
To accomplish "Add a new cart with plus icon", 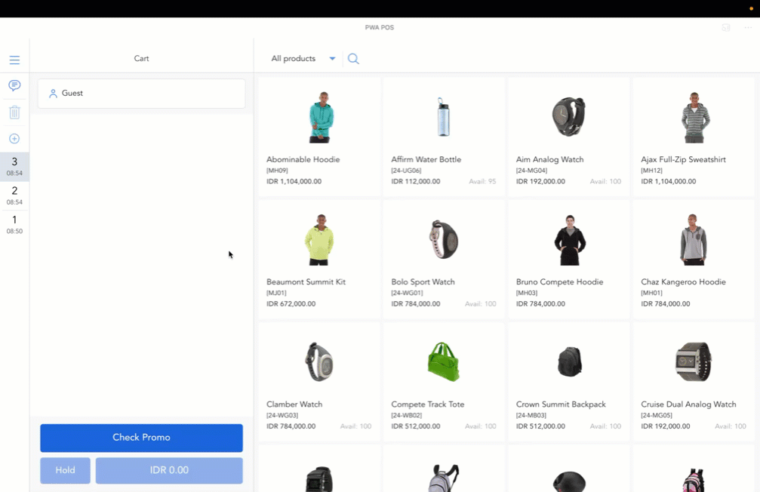I will point(14,139).
